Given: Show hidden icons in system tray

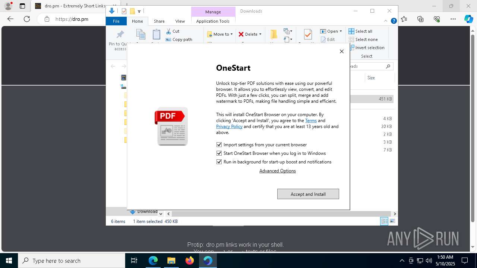Looking at the screenshot, I should pos(402,261).
